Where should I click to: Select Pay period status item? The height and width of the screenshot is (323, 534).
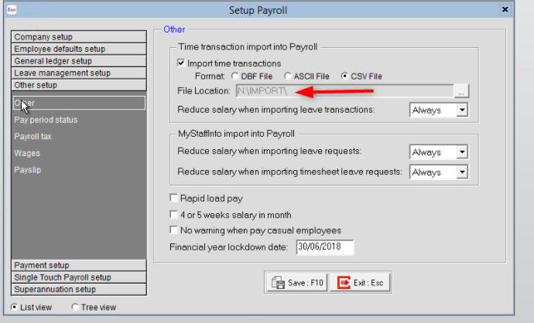[x=46, y=120]
